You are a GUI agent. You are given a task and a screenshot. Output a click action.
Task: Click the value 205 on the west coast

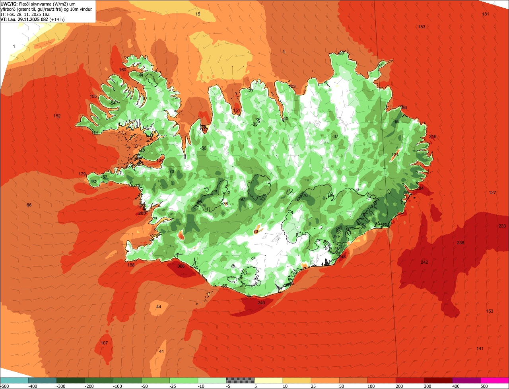[142, 213]
